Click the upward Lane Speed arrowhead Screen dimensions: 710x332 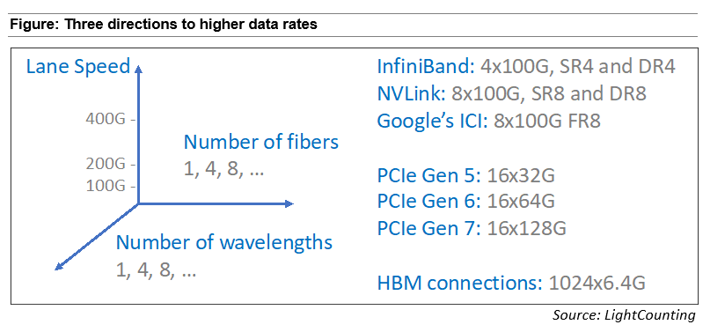click(x=138, y=69)
